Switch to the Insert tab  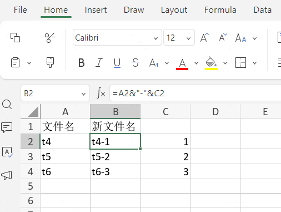(x=96, y=10)
